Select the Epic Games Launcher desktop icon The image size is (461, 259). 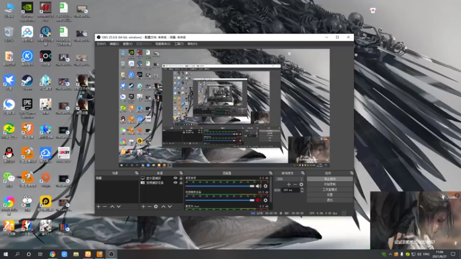[27, 108]
